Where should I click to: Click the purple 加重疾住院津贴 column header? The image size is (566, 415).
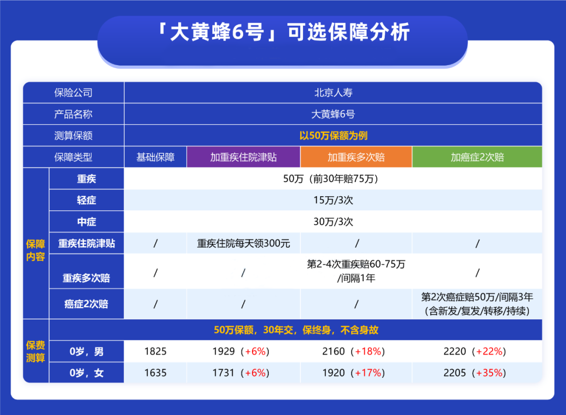pyautogui.click(x=244, y=157)
